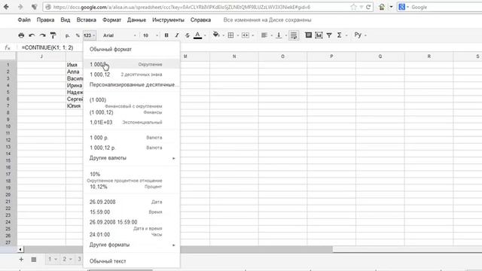
Task: Undo the last action
Action: pos(32,35)
